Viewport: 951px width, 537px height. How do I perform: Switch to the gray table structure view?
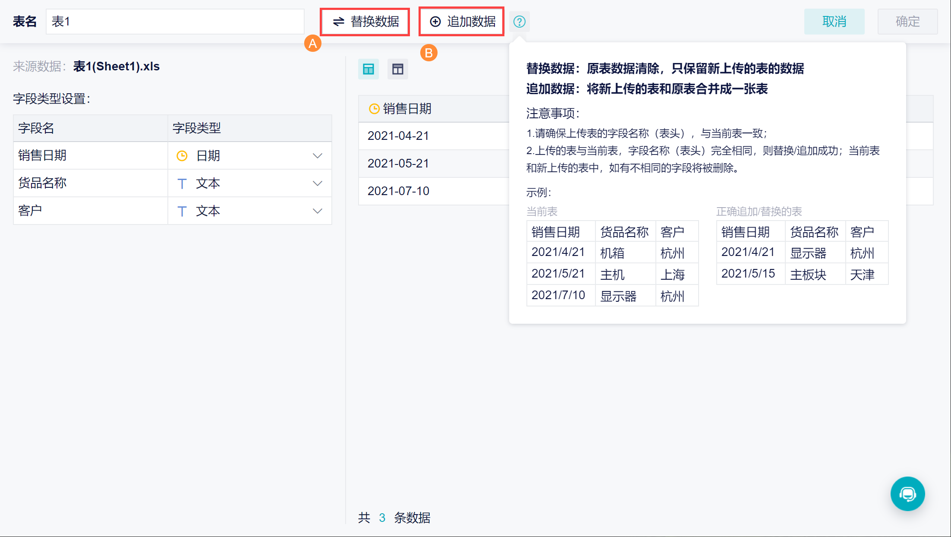point(397,69)
